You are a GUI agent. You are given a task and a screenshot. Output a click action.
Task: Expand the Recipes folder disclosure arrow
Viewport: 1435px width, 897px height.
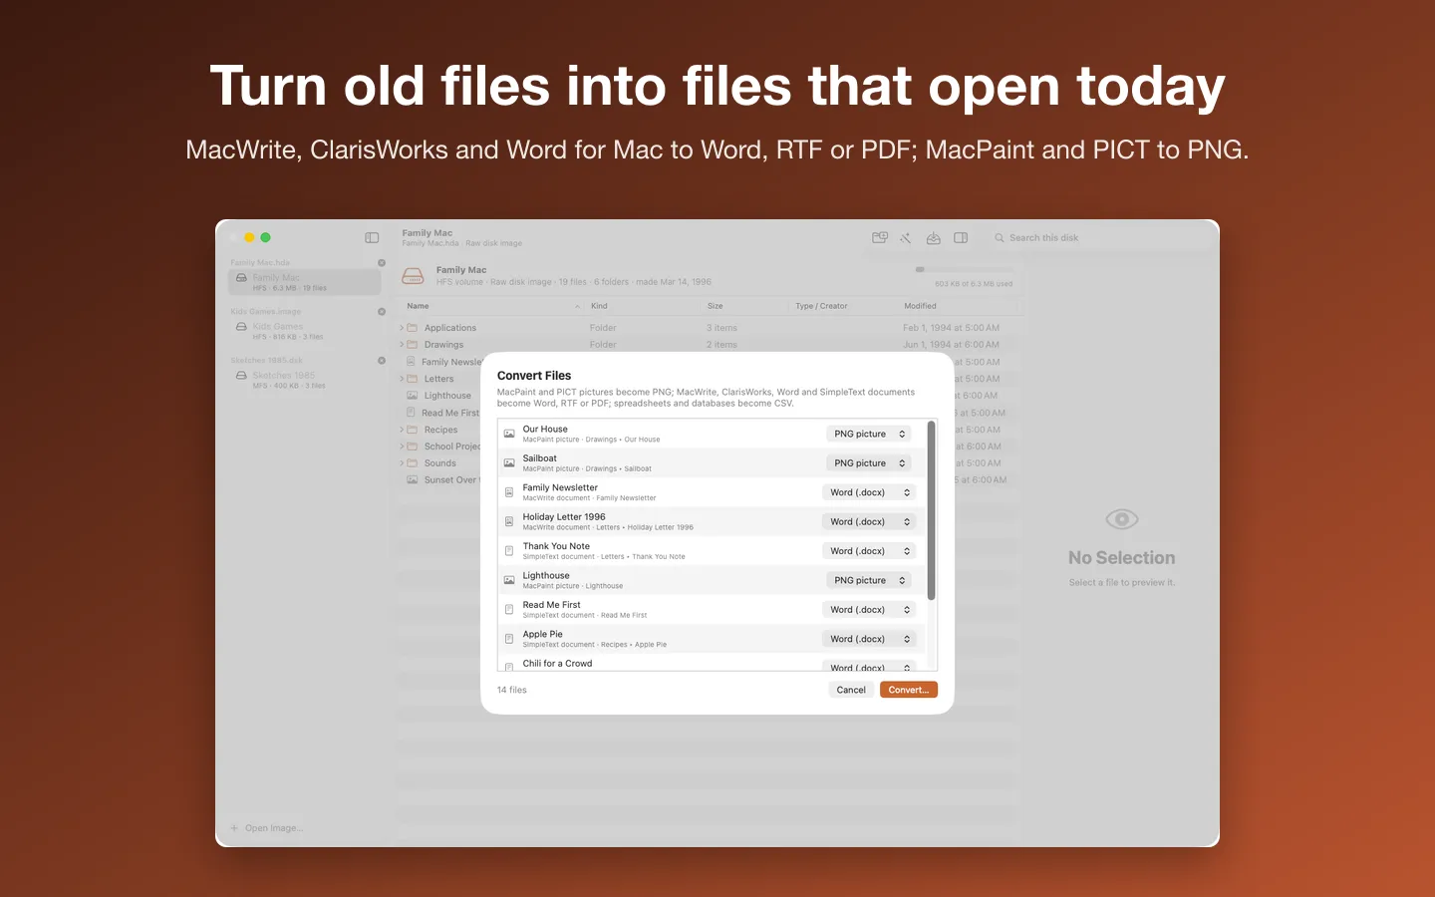tap(402, 431)
